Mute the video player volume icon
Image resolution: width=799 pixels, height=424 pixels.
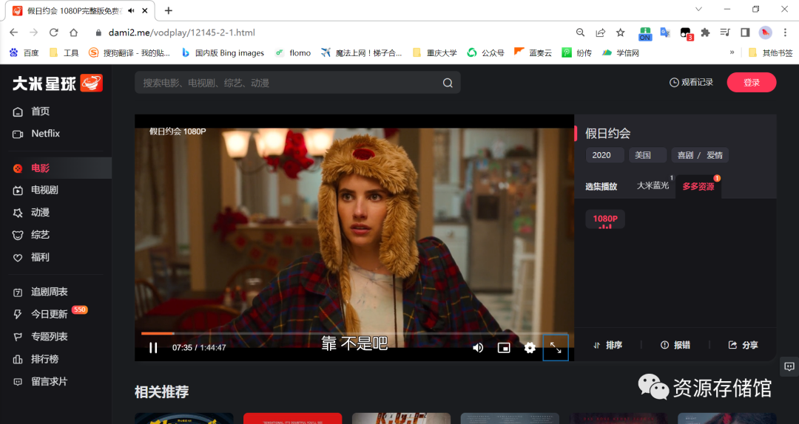(477, 348)
